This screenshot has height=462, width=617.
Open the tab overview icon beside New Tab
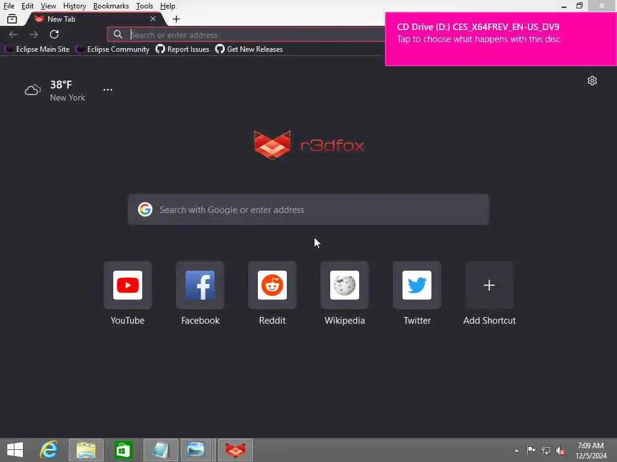pyautogui.click(x=12, y=19)
